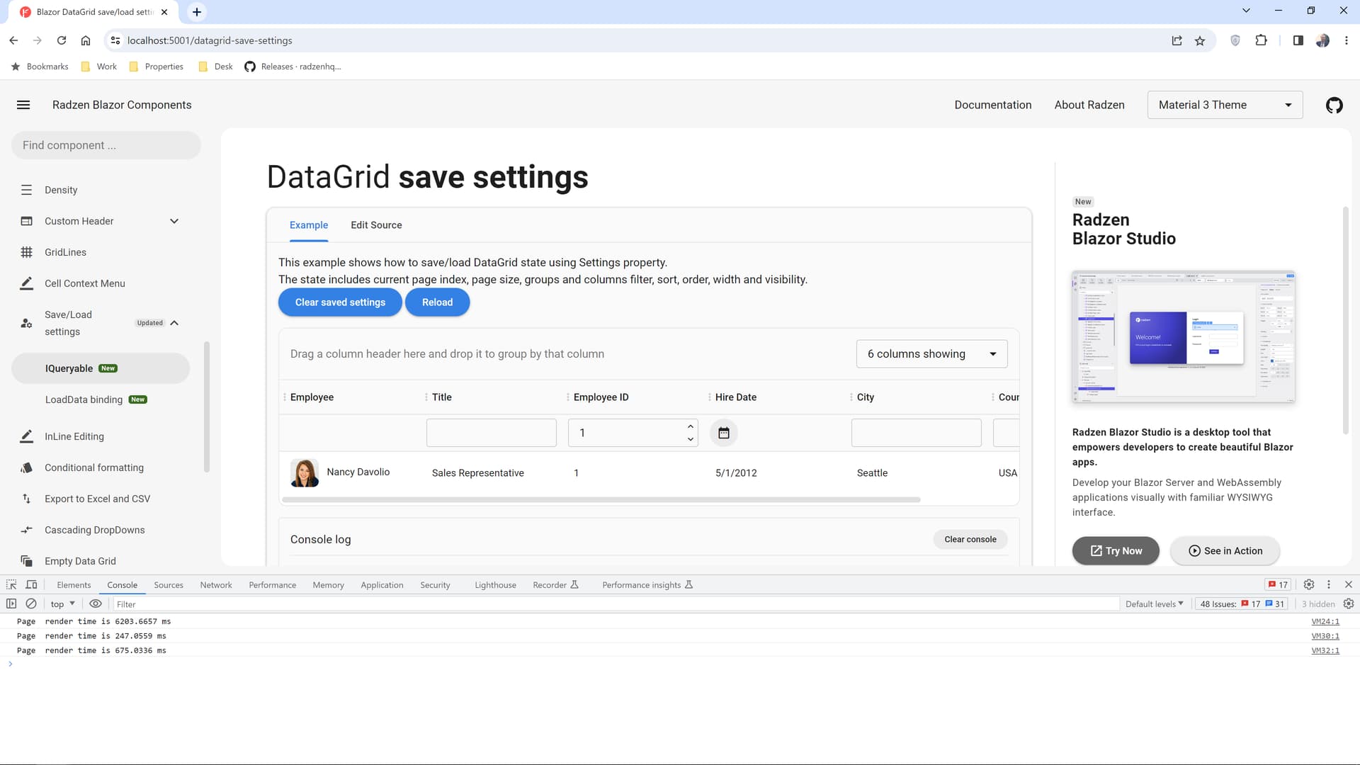Screen dimensions: 1360x765
Task: Open the GitHub repository icon link
Action: click(1334, 105)
